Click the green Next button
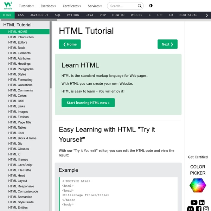This screenshot has width=211, height=211. tap(167, 44)
